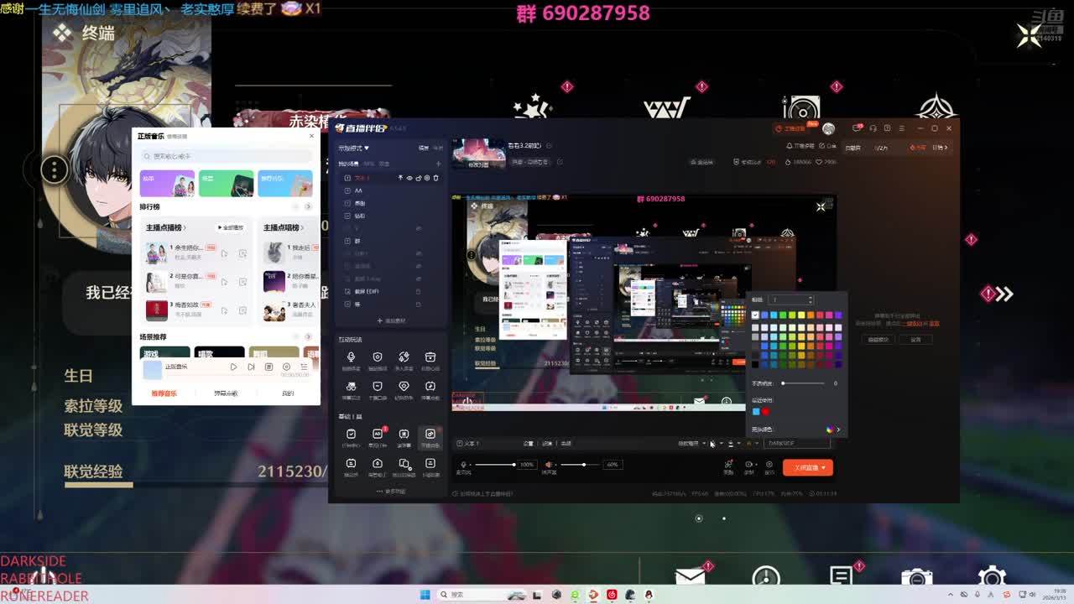Start playback in the music player bar
1074x604 pixels.
coord(233,367)
